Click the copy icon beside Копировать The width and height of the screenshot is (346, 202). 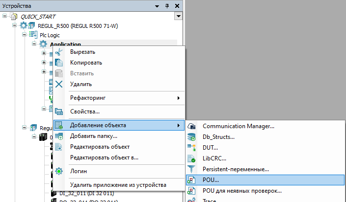point(59,63)
